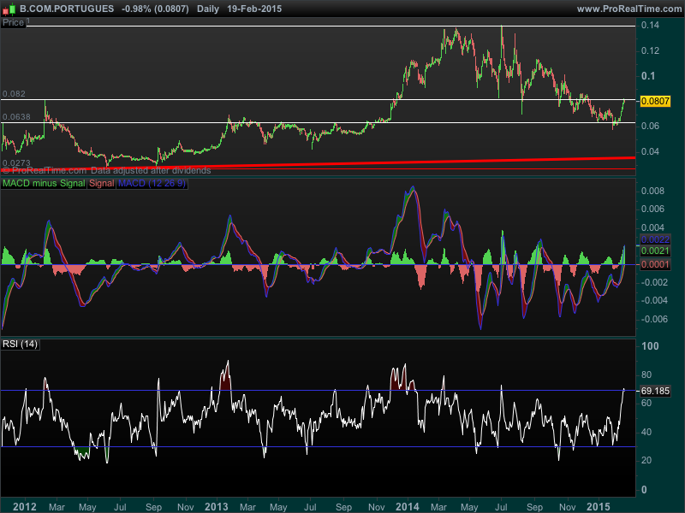This screenshot has width=685, height=513.
Task: Select the B.COM.PORTUGUES ticker title
Action: [x=67, y=8]
